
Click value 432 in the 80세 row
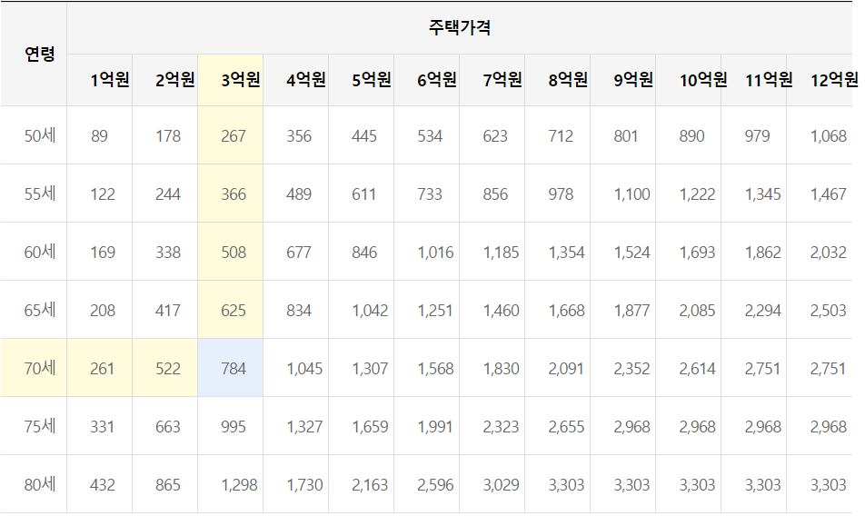[103, 484]
